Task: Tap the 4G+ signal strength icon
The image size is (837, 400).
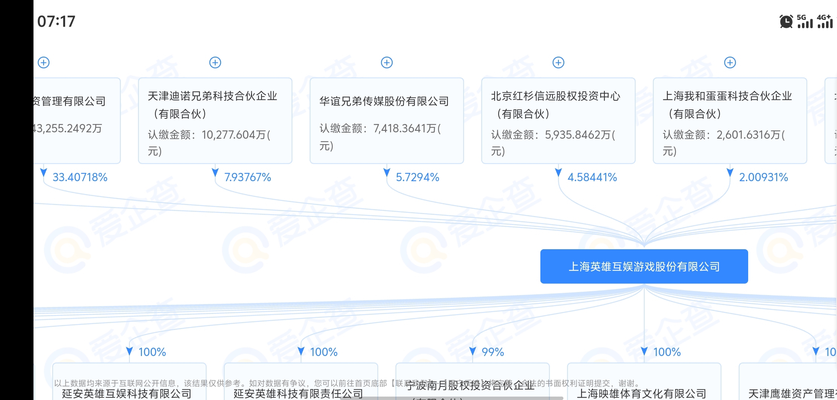Action: click(825, 21)
